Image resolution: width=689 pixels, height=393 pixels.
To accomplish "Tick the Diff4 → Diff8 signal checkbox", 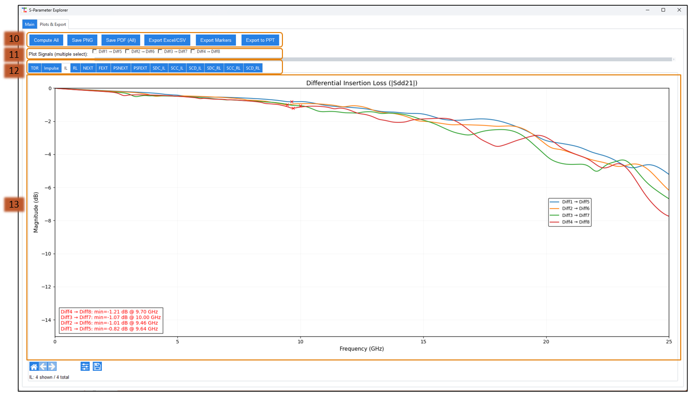I will 192,51.
